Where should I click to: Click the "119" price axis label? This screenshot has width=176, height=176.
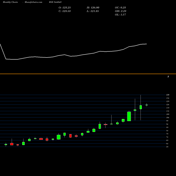click(x=168, y=108)
